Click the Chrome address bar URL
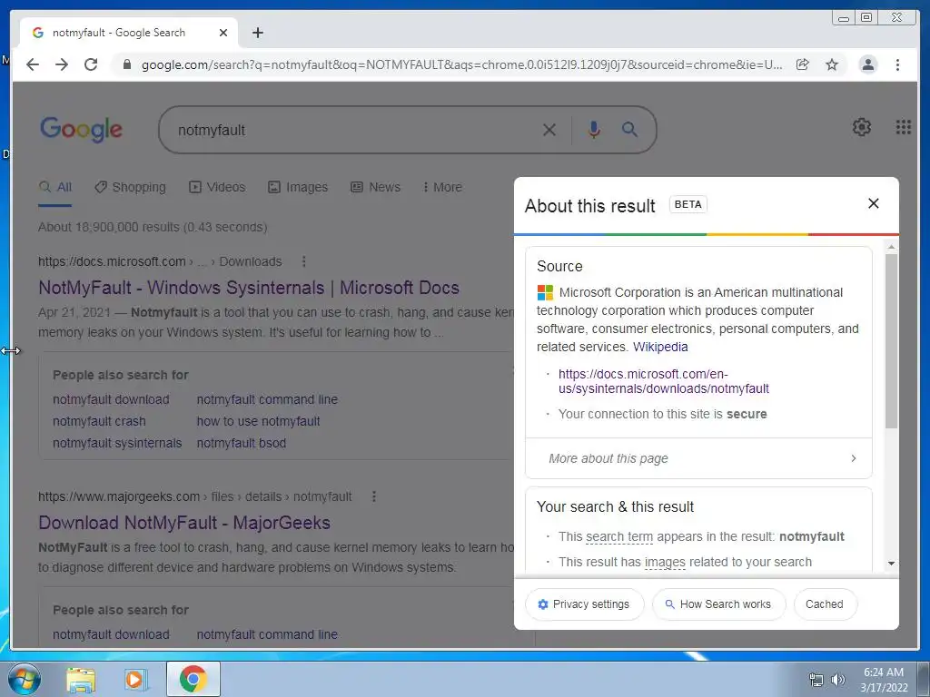930x697 pixels. pyautogui.click(x=461, y=64)
